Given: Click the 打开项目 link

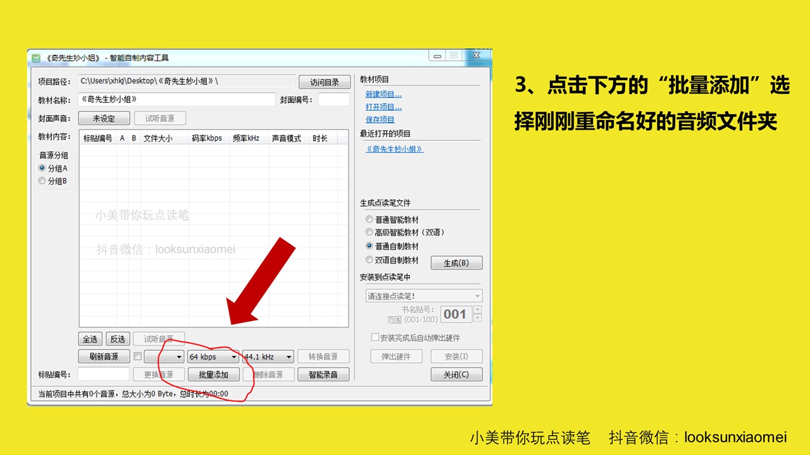Looking at the screenshot, I should pyautogui.click(x=383, y=107).
